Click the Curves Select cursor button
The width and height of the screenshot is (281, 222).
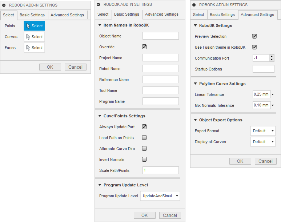click(x=34, y=37)
